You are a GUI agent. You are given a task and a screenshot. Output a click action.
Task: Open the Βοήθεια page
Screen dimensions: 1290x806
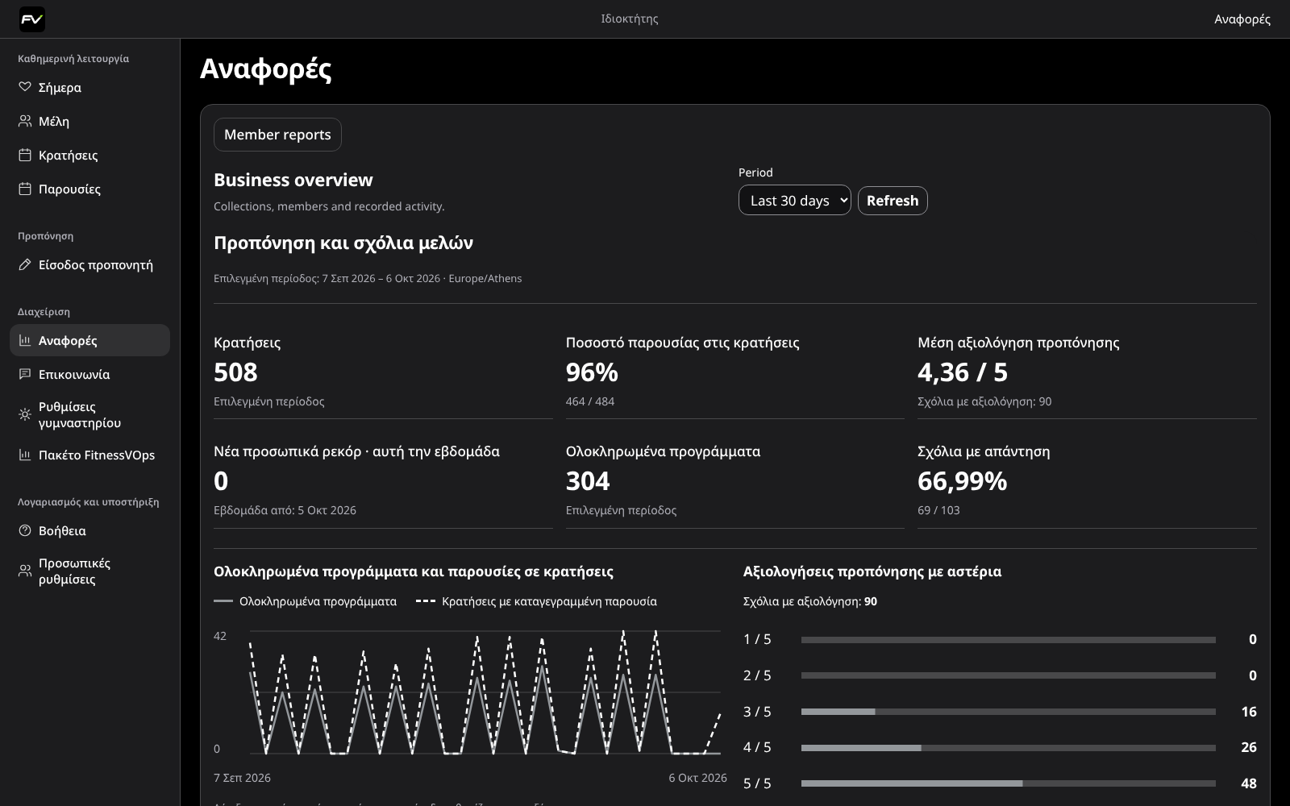89,530
